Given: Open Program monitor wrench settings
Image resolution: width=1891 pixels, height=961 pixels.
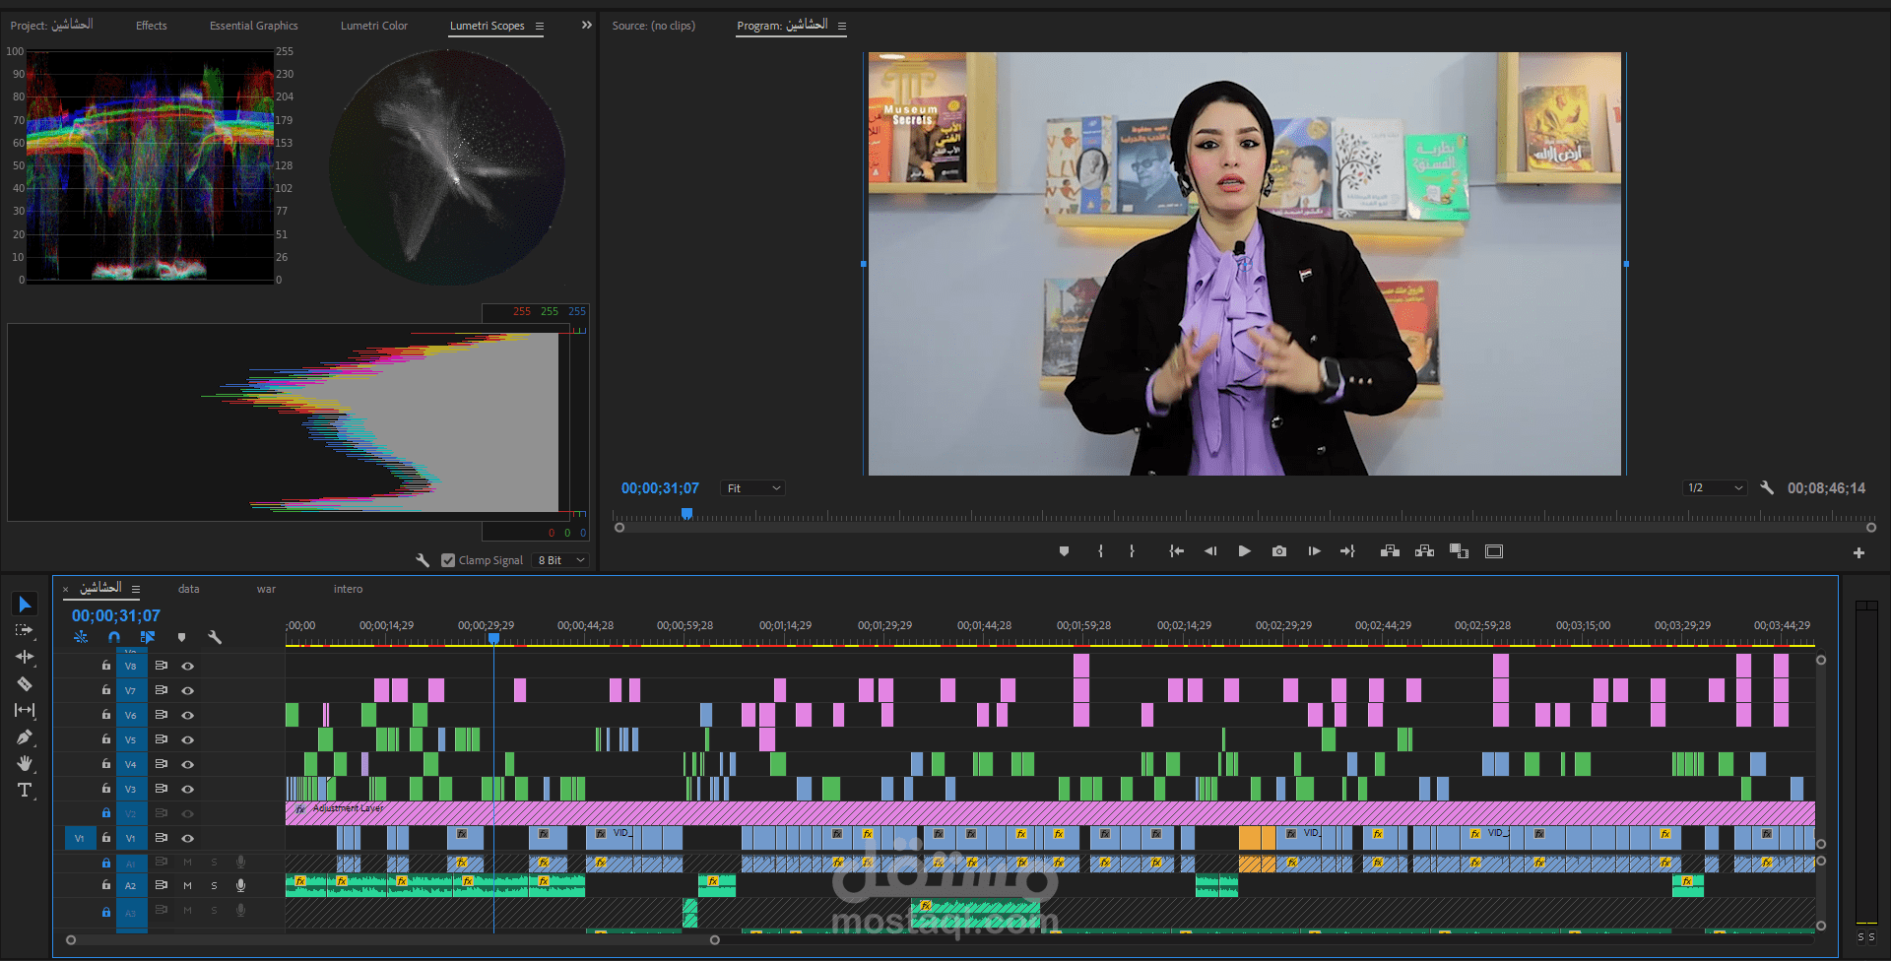Looking at the screenshot, I should 1767,487.
